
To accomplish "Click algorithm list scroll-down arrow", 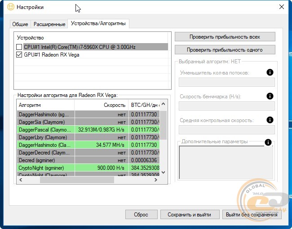I will pyautogui.click(x=164, y=172).
